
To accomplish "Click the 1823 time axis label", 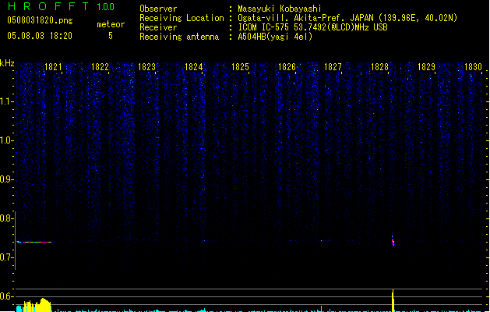I will [146, 67].
